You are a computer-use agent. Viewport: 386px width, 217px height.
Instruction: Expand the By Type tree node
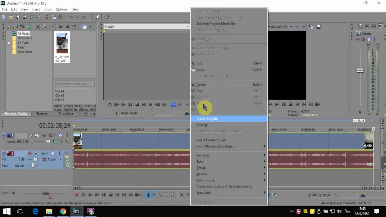click(9, 43)
